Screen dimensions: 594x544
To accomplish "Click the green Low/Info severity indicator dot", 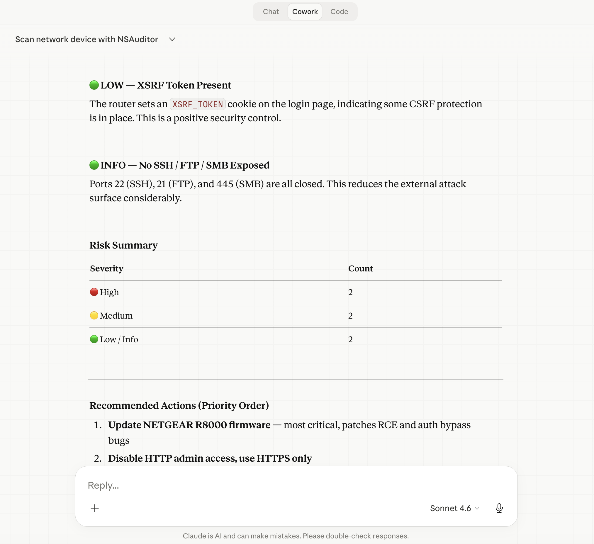I will (94, 339).
